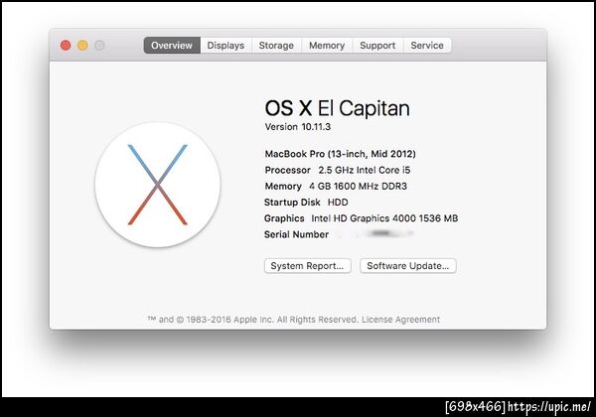The height and width of the screenshot is (417, 596).
Task: Click the Startup Disk HDD value
Action: (x=338, y=203)
